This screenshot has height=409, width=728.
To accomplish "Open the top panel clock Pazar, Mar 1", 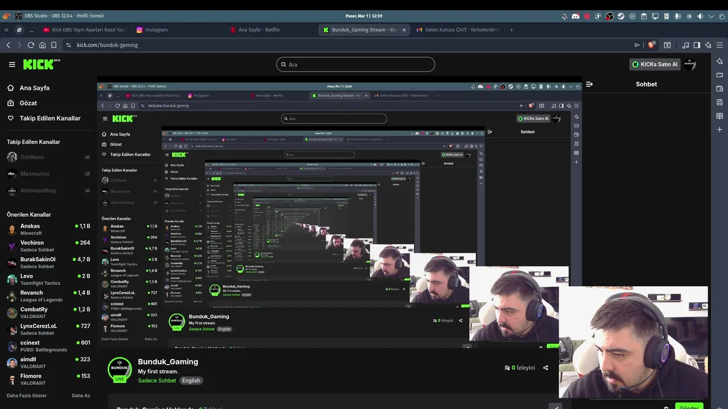I will (x=364, y=16).
